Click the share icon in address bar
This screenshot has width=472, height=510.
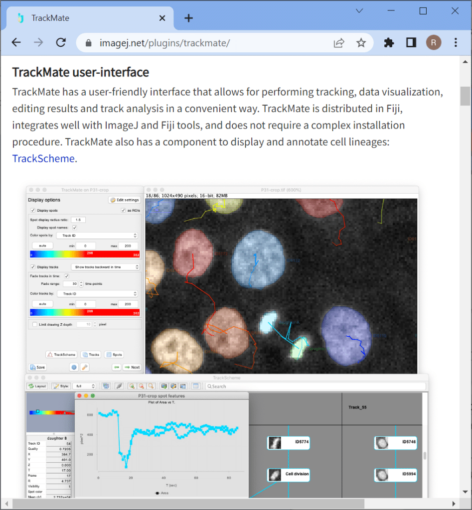339,43
